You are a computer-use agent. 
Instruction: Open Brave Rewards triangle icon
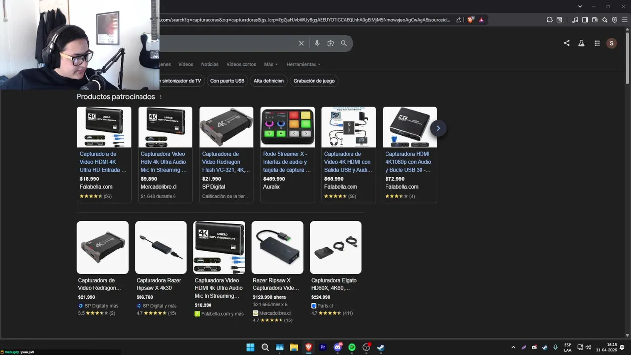(x=481, y=20)
